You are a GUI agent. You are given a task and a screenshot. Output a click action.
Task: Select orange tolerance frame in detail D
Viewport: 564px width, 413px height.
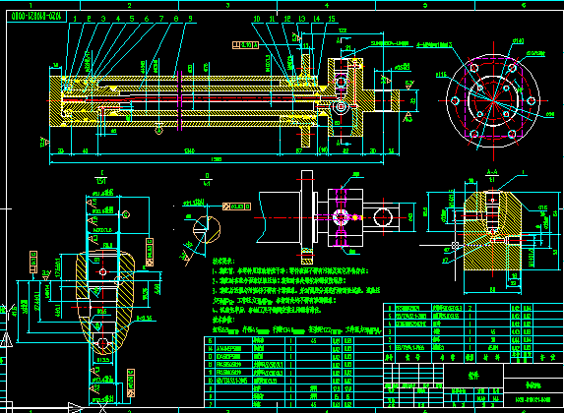pyautogui.click(x=236, y=206)
